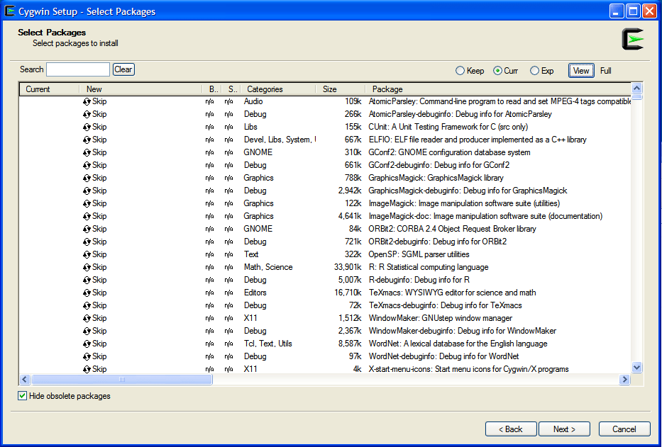Click the 4,641k size value
This screenshot has height=447, width=662.
pyautogui.click(x=350, y=216)
